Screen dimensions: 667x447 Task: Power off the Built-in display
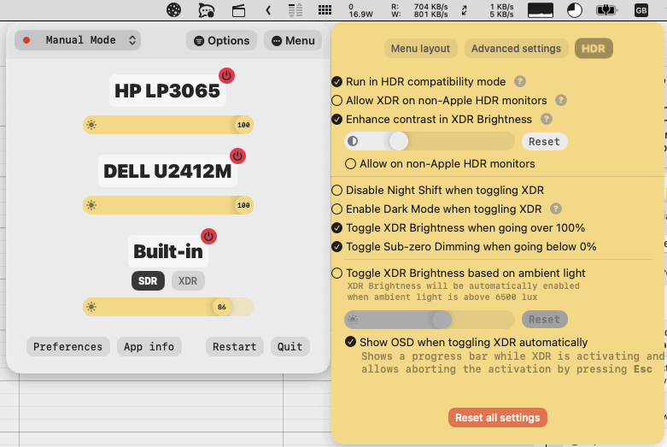tap(208, 236)
